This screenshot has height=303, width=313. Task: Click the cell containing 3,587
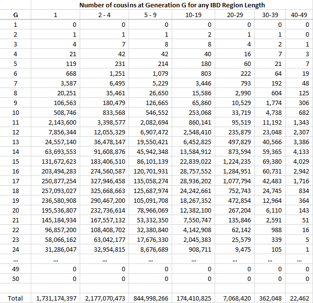coord(55,83)
